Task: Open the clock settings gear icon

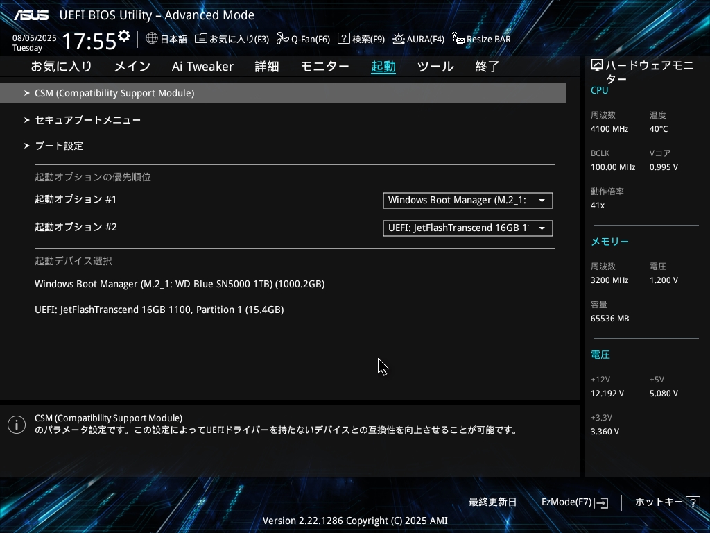Action: tap(124, 36)
